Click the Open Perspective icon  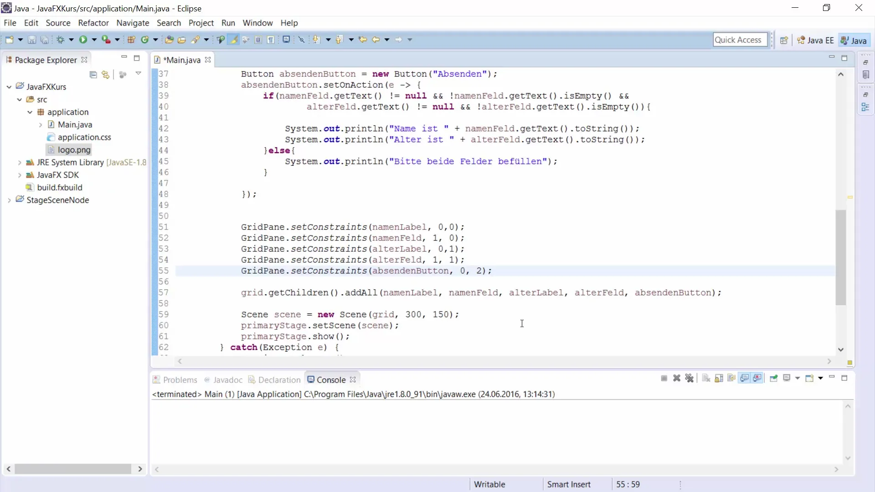tap(784, 40)
